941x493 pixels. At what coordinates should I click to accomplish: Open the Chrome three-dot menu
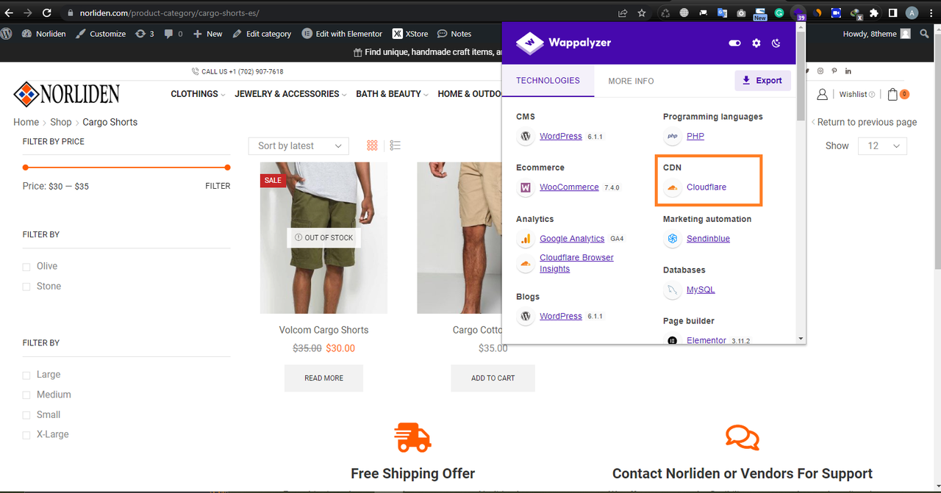tap(930, 13)
